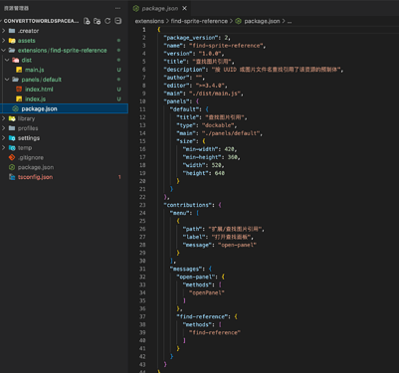Click the breadcrumb trailing ellipsis segment
This screenshot has width=399, height=373.
[x=290, y=21]
